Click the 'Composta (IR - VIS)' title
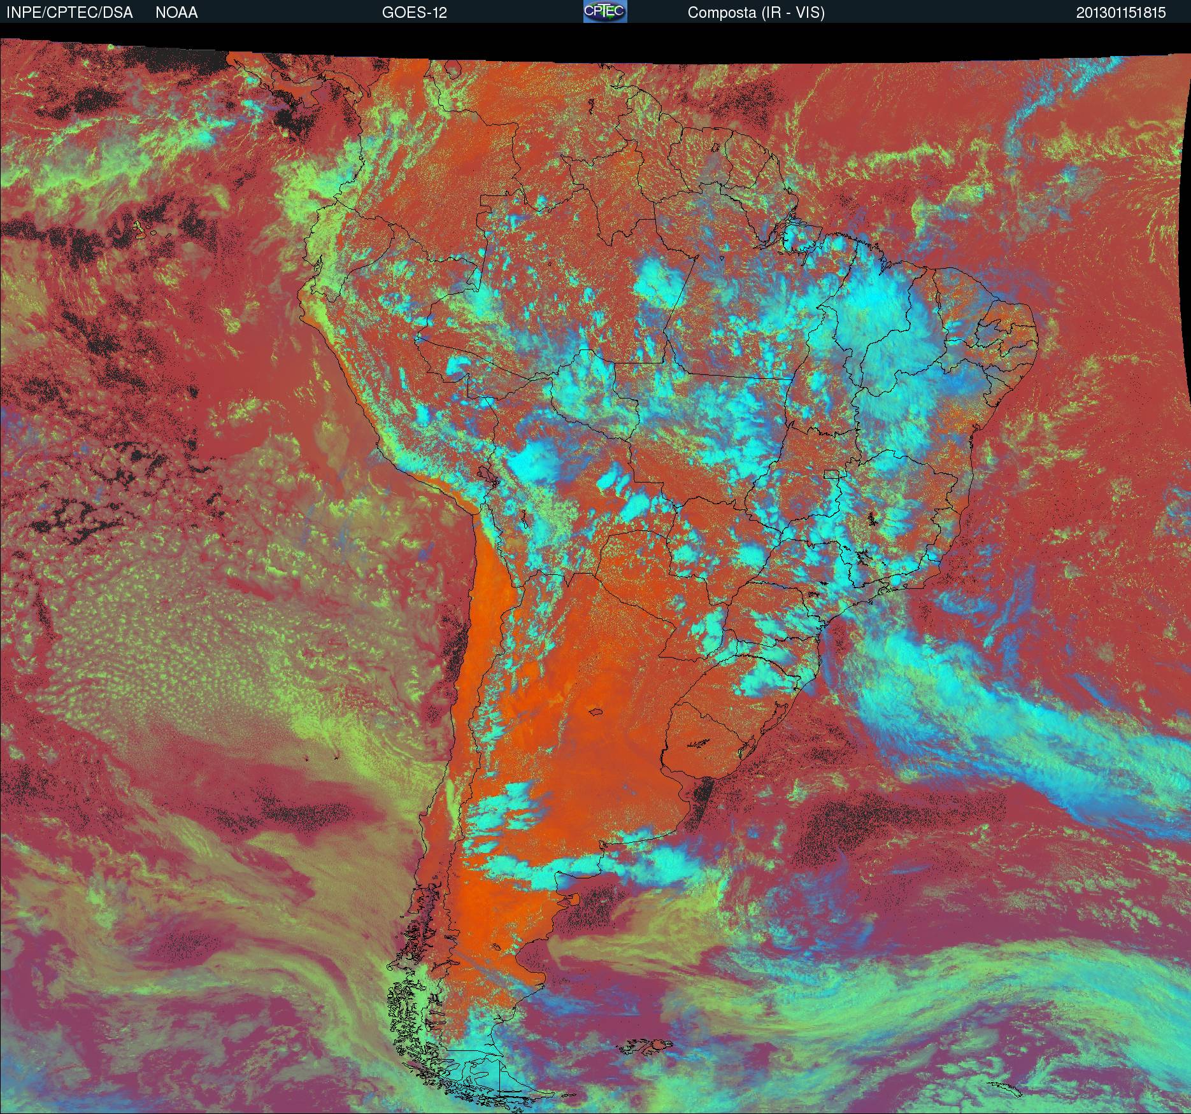Screen dimensions: 1191x1114 [x=756, y=13]
